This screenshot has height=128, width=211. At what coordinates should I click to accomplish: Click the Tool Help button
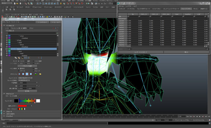click(56, 22)
